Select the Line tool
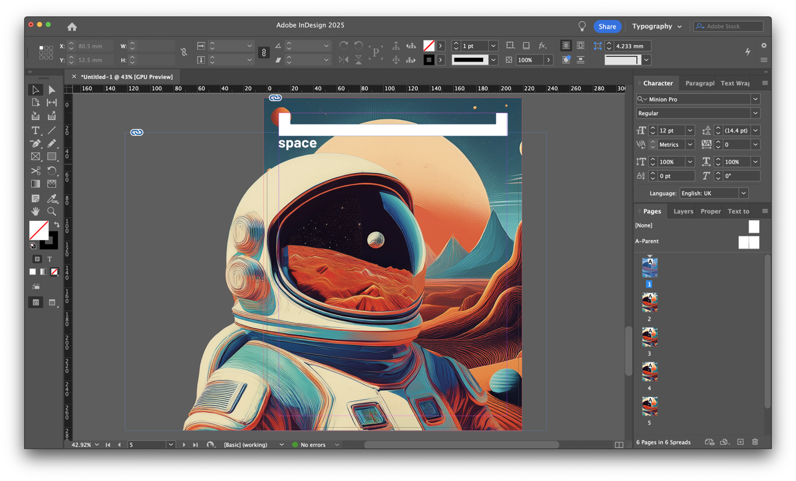The width and height of the screenshot is (796, 481). click(x=52, y=131)
